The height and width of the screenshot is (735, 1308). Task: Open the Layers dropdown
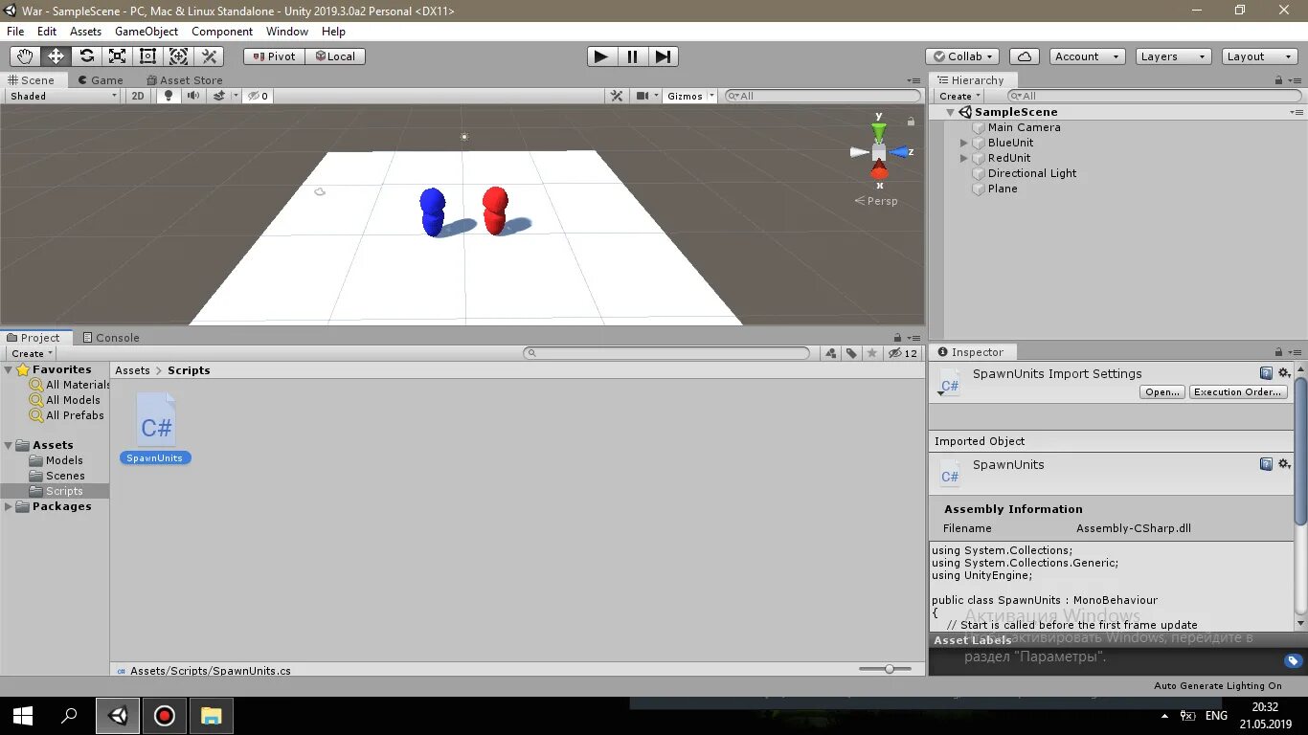tap(1173, 56)
